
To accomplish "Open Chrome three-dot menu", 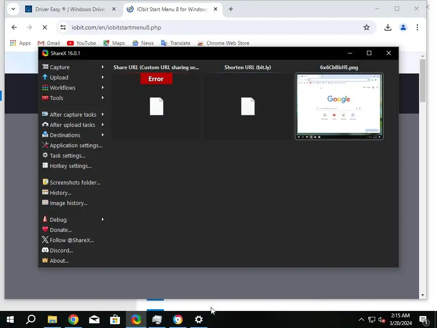I will click(x=417, y=27).
